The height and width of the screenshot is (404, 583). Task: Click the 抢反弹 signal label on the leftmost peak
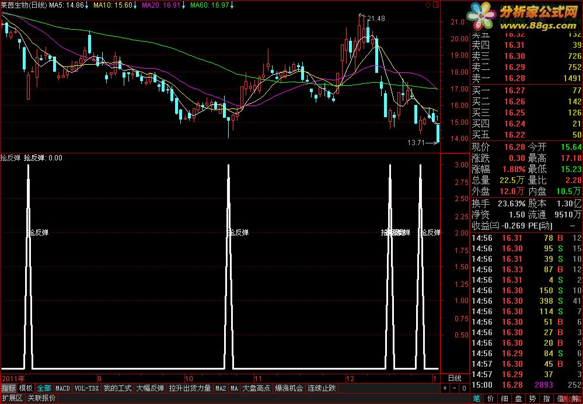[39, 233]
